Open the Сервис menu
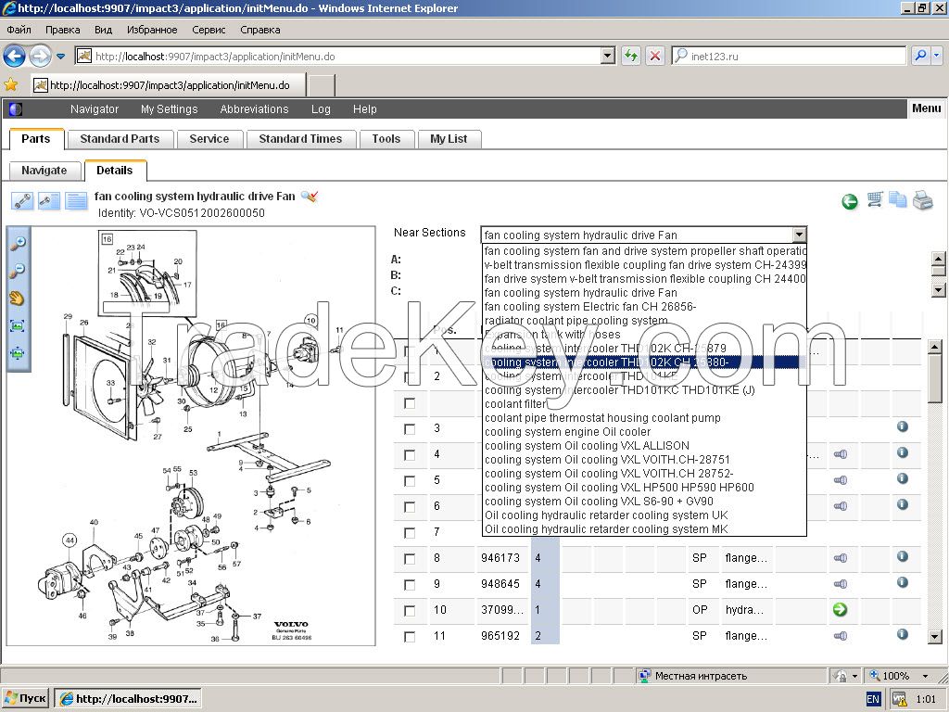949x712 pixels. tap(209, 30)
